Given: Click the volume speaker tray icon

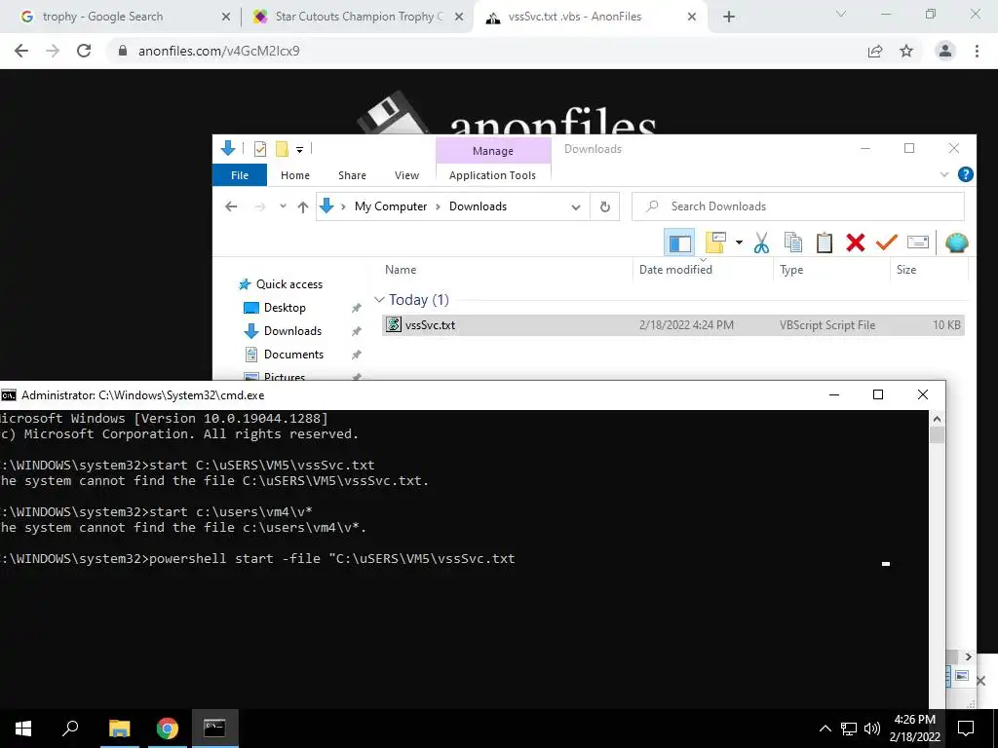Looking at the screenshot, I should coord(872,729).
